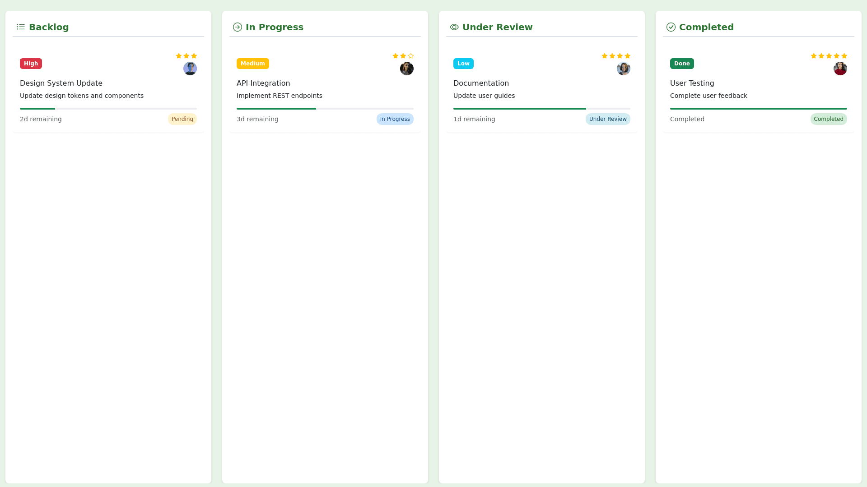This screenshot has width=867, height=487.
Task: Toggle the third star on API Integration rating
Action: (x=410, y=56)
